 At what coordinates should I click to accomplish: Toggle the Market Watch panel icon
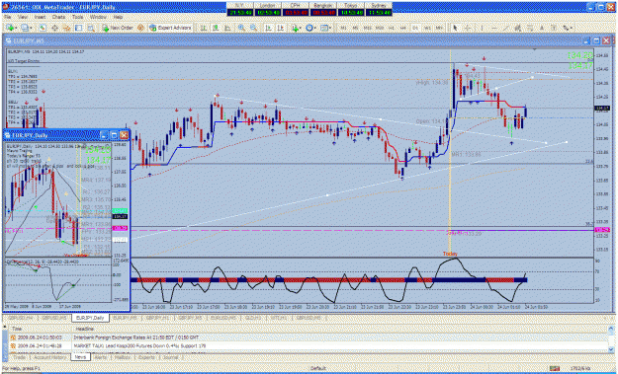pos(43,28)
